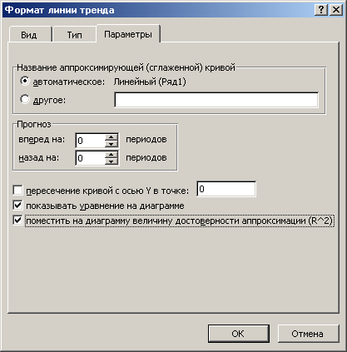Click the Y-axis intercept value field
Image resolution: width=347 pixels, height=352 pixels.
pos(226,189)
